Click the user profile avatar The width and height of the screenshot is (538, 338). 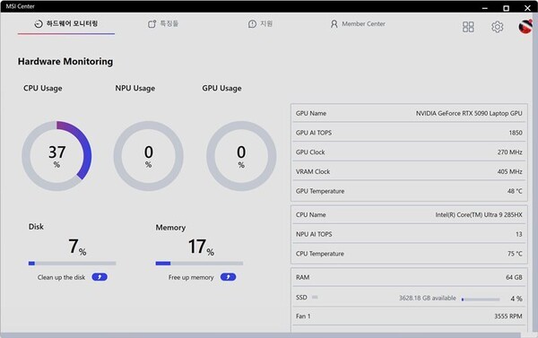[x=525, y=26]
